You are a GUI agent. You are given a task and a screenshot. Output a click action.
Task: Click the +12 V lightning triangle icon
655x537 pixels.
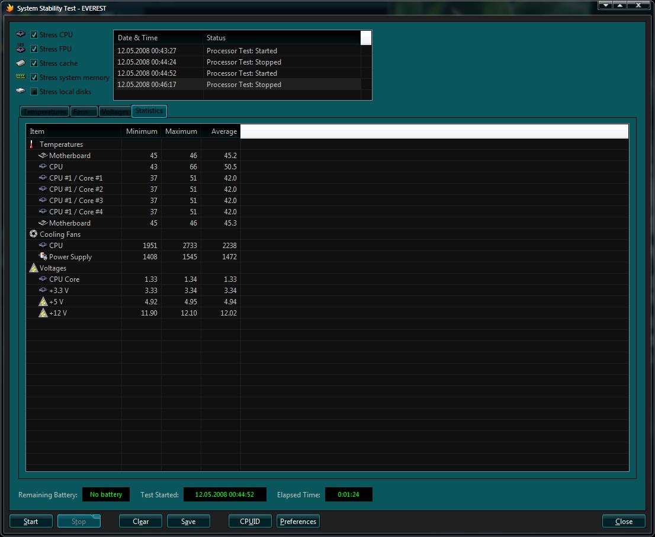(x=43, y=313)
